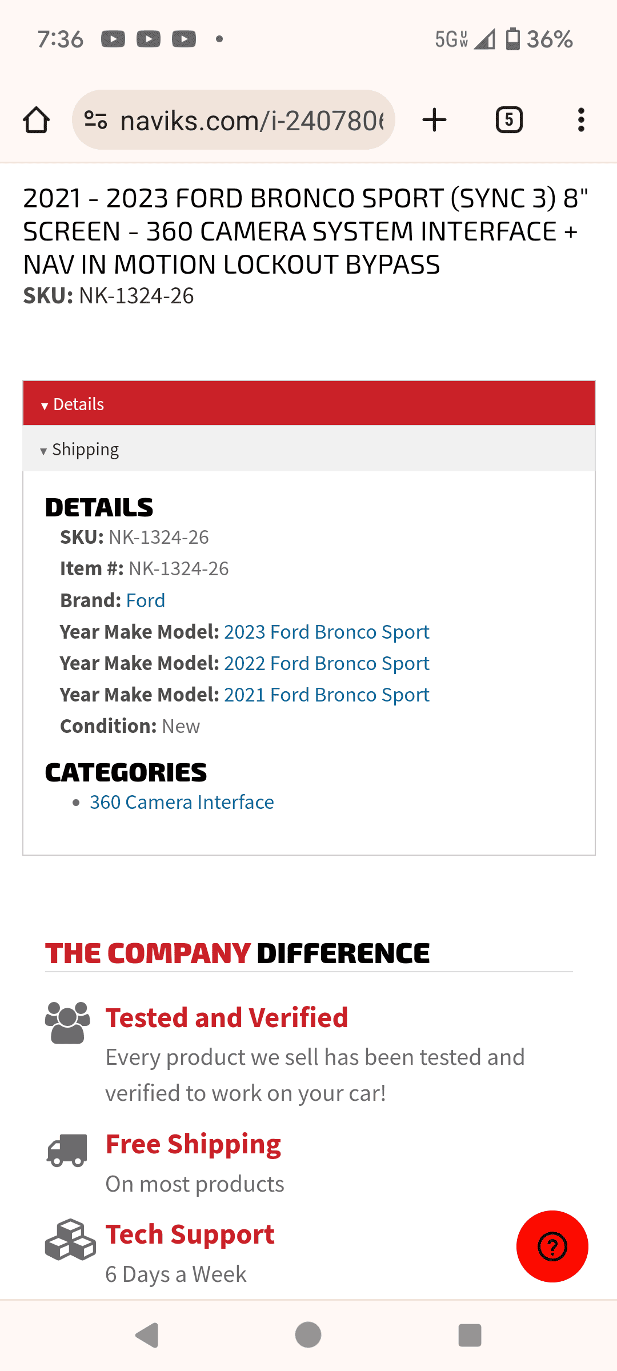Open site info icon in address bar
Screen dimensions: 617x1371
95,120
